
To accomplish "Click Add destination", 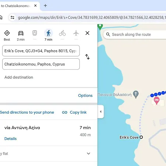I will pyautogui.click(x=19, y=77).
